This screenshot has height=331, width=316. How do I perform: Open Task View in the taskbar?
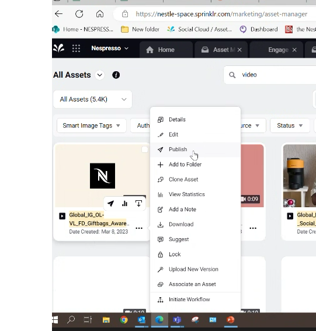click(88, 320)
